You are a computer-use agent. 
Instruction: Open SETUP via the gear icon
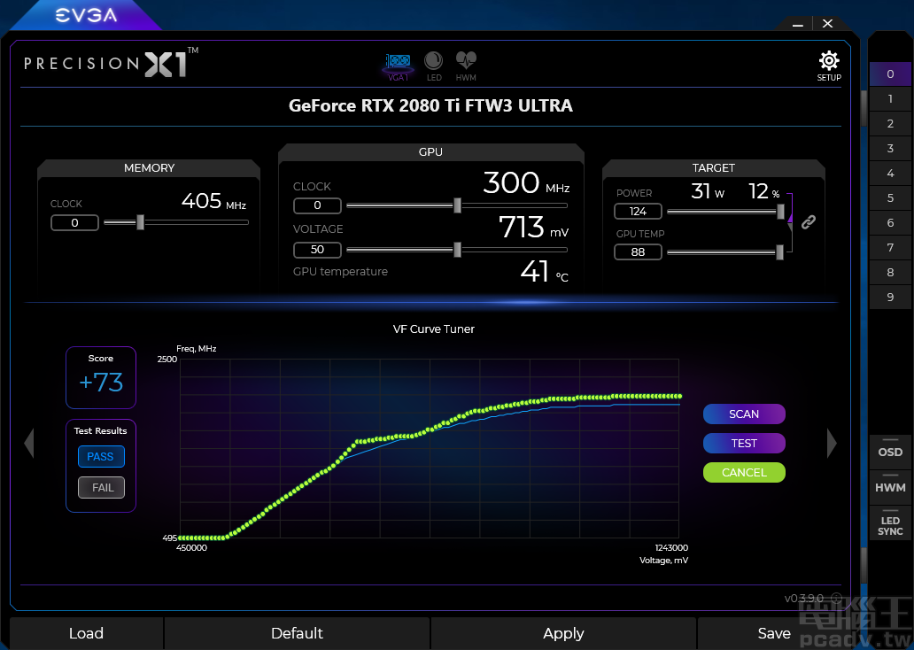coord(829,66)
